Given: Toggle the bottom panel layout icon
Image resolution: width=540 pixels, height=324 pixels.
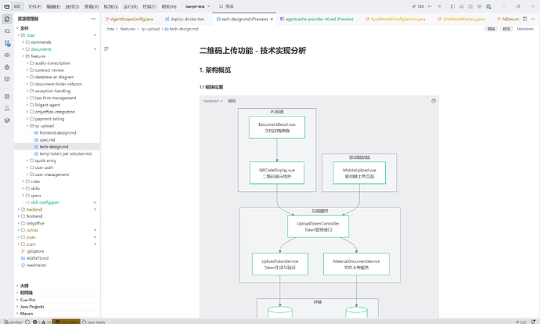Looking at the screenshot, I should [462, 6].
